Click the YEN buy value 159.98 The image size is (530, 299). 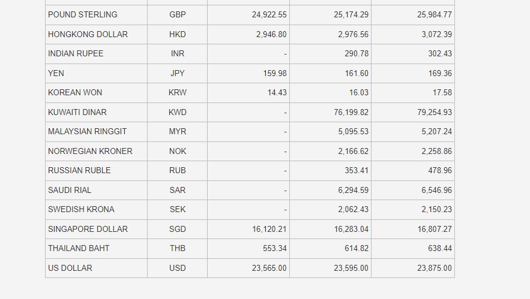(x=275, y=73)
